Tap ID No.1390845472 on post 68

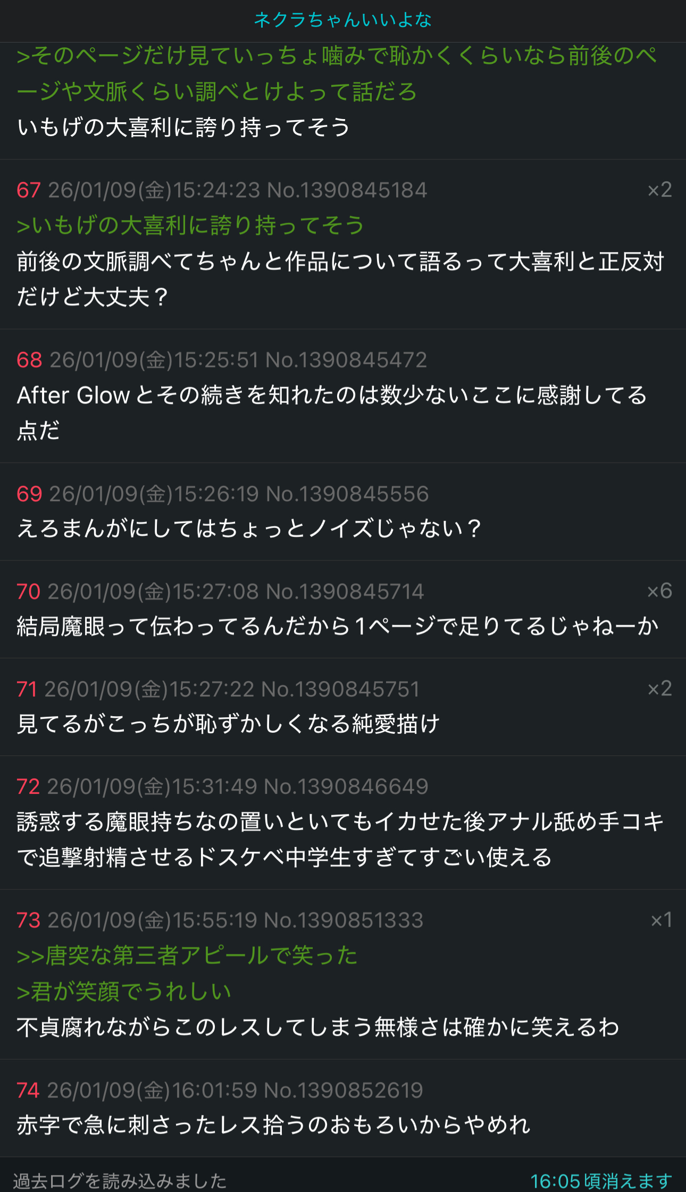click(x=346, y=360)
